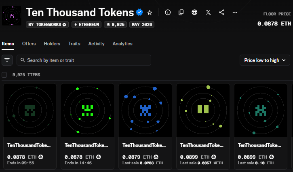293x172 pixels.
Task: Open the bright green token thumbnail
Action: coord(87,110)
